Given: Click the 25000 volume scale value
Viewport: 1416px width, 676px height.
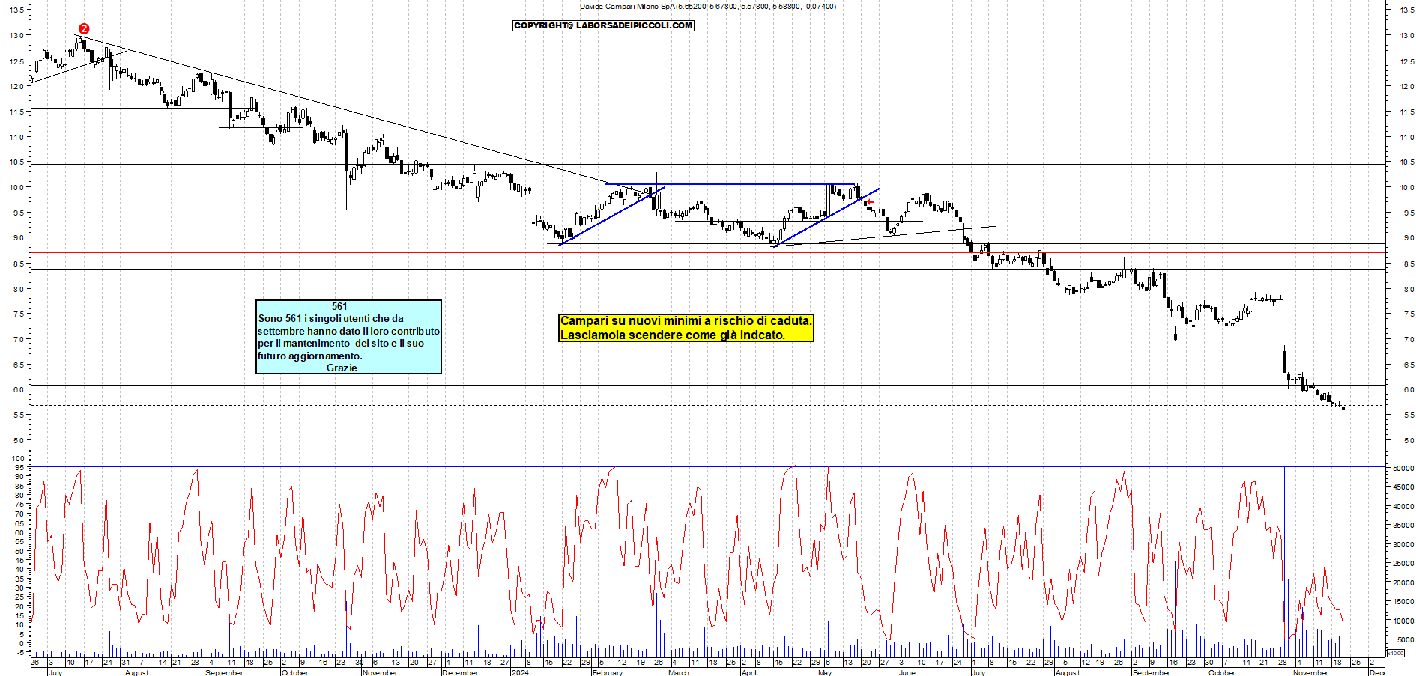Looking at the screenshot, I should coord(1403,564).
